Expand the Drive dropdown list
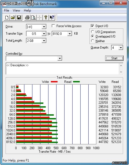The height and width of the screenshot is (165, 129). tap(44, 27)
